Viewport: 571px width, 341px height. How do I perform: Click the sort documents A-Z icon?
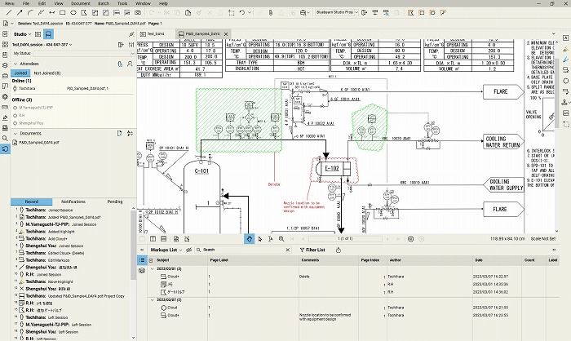[x=130, y=133]
